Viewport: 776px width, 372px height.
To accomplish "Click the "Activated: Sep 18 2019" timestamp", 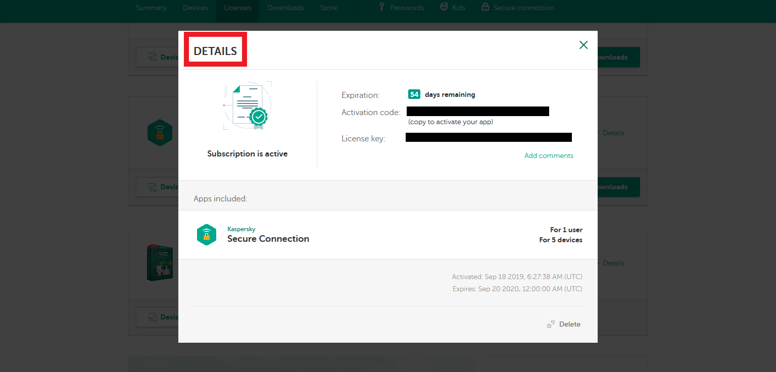I will (x=517, y=277).
